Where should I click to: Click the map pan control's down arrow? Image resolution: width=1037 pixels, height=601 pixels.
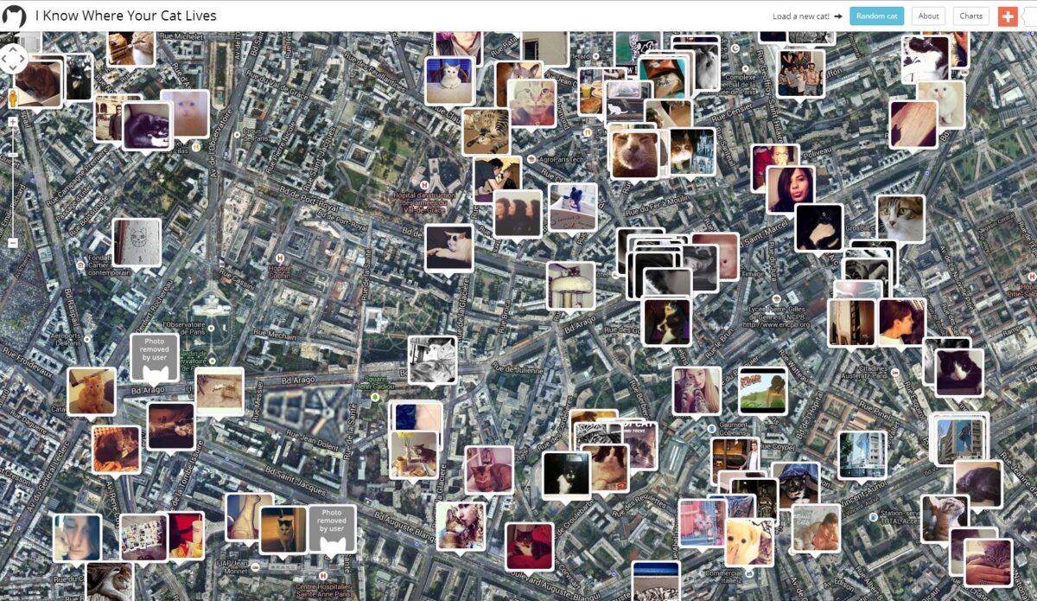[x=13, y=69]
